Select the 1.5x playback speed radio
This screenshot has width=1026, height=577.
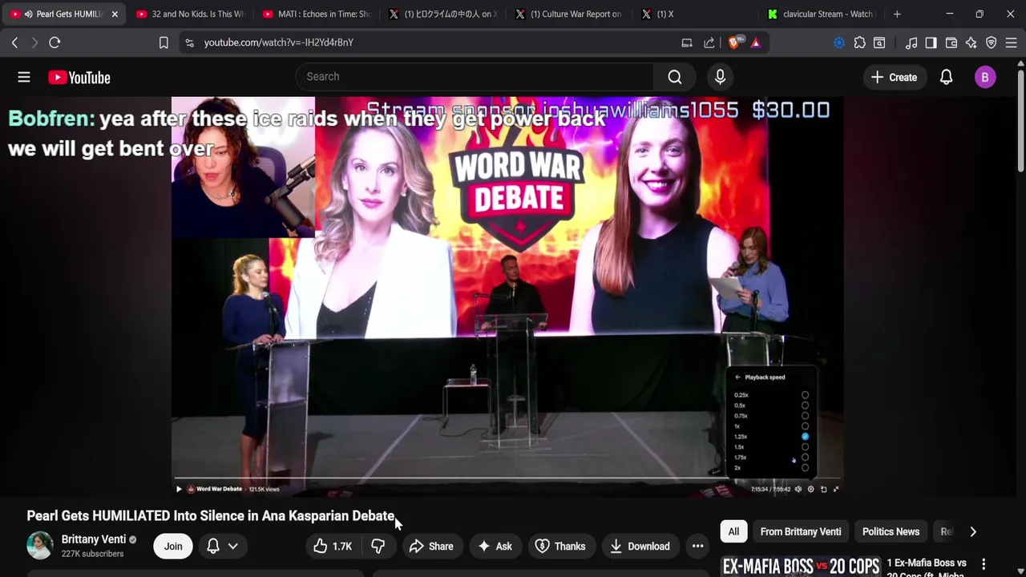pos(805,447)
